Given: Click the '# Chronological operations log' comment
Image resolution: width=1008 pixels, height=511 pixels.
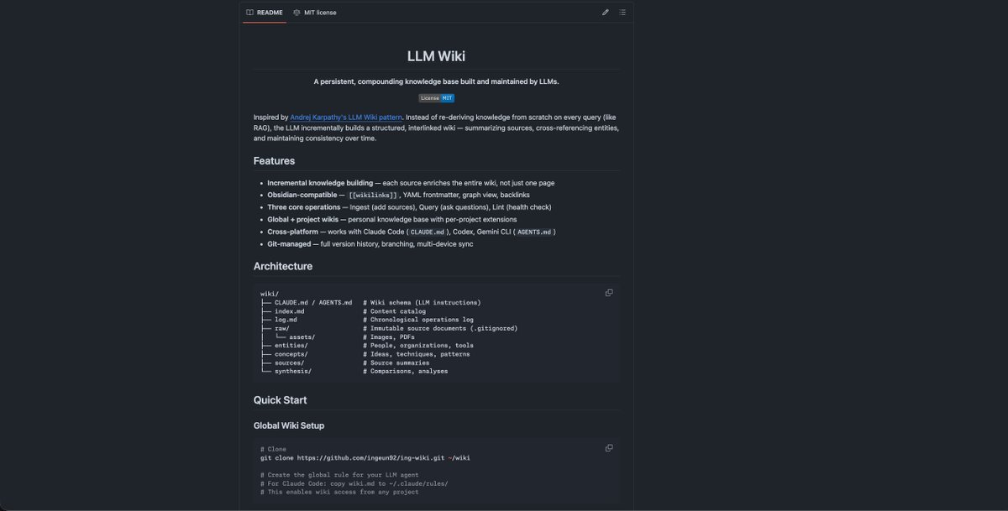Looking at the screenshot, I should pos(418,320).
